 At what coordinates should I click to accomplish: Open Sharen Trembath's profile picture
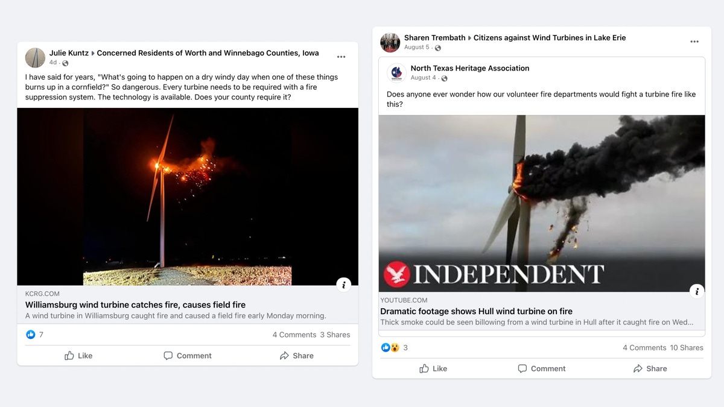pyautogui.click(x=390, y=42)
